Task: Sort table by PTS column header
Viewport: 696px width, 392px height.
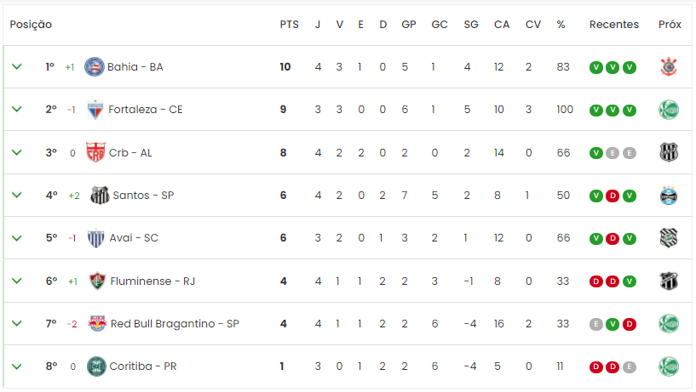Action: coord(289,25)
